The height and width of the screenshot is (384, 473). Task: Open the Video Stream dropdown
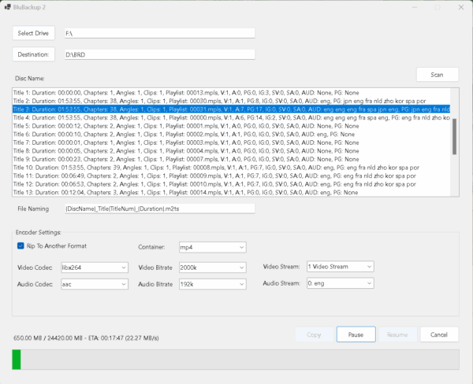[341, 267]
